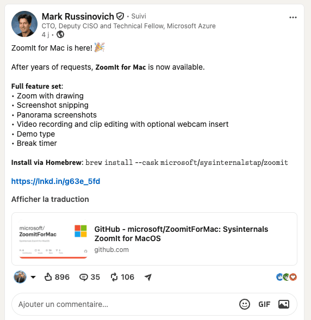Open the emoji picker in comment box
This screenshot has width=311, height=320.
pyautogui.click(x=244, y=304)
